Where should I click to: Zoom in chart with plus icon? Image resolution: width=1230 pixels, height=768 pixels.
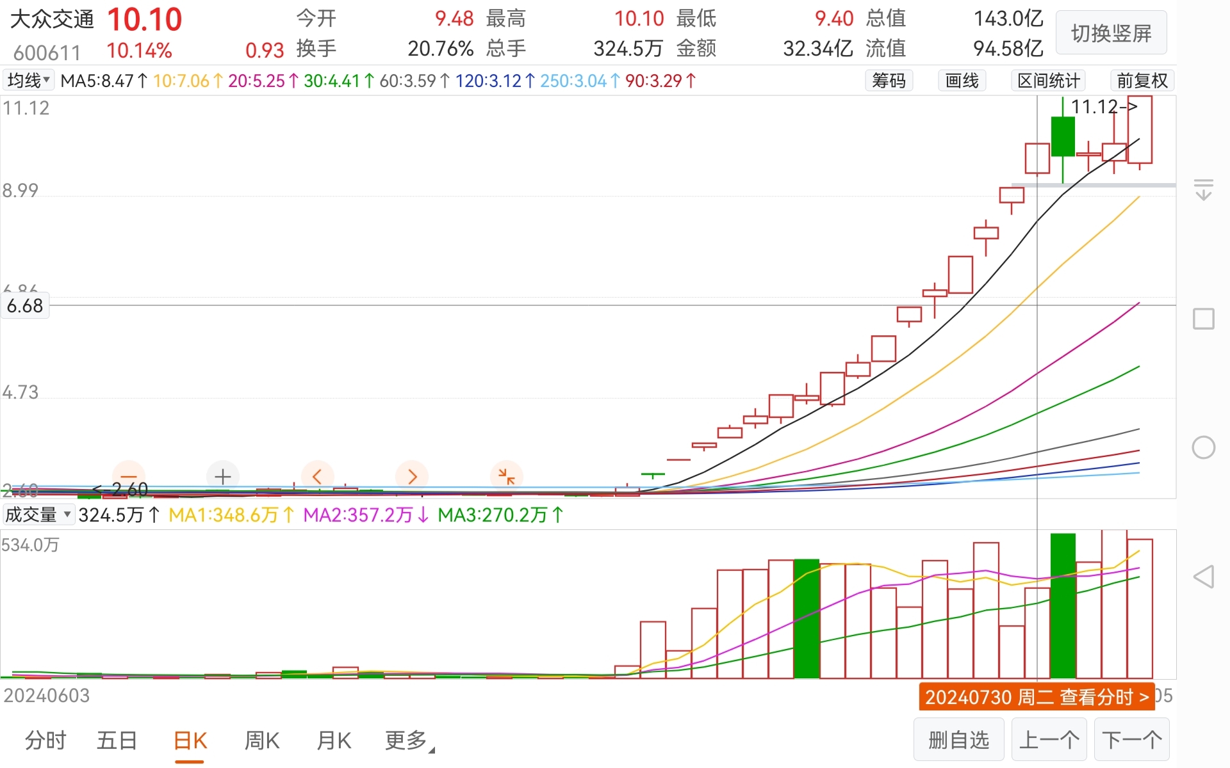tap(222, 476)
